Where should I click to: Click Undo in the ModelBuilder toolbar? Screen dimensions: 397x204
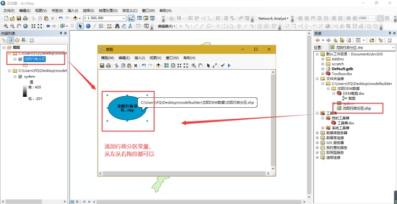click(143, 65)
